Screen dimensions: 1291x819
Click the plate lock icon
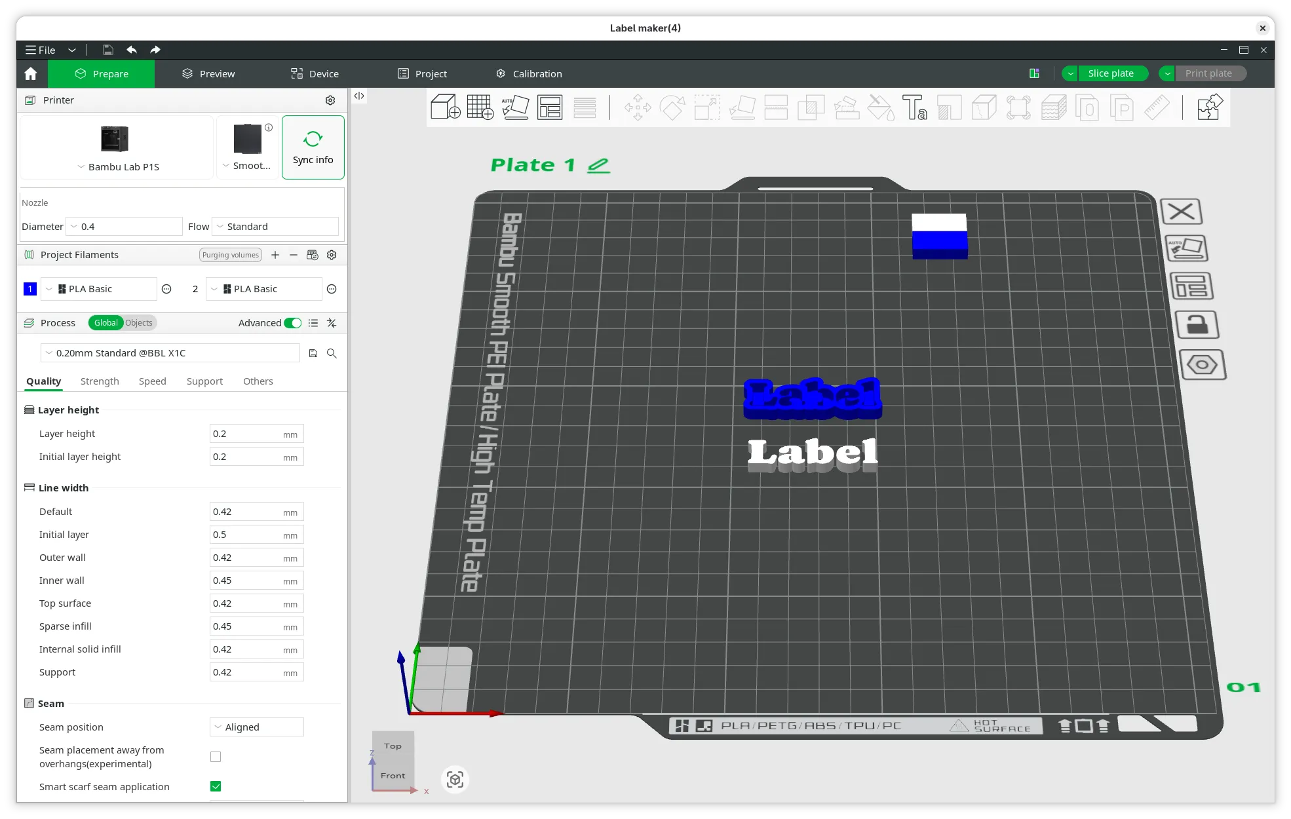[1197, 324]
